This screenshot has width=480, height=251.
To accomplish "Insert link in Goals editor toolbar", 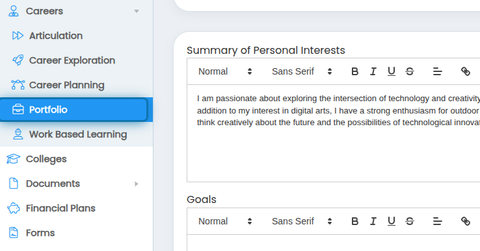I will coord(465,221).
